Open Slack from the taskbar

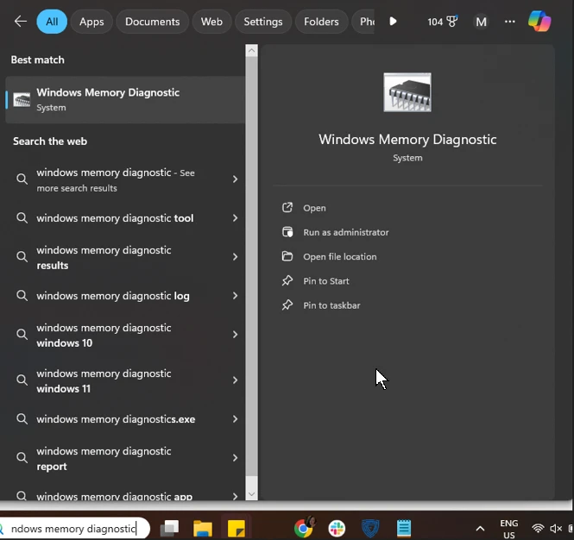337,528
